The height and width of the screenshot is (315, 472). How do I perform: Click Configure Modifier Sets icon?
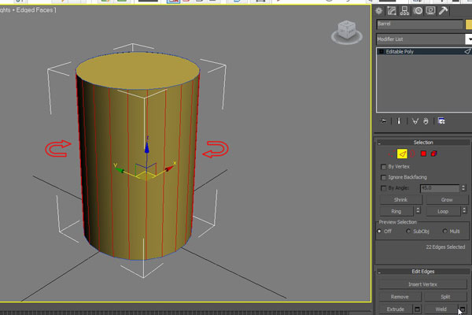point(442,121)
